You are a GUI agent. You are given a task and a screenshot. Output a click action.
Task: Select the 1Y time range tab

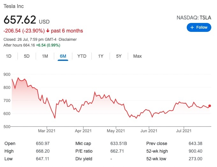(x=101, y=56)
